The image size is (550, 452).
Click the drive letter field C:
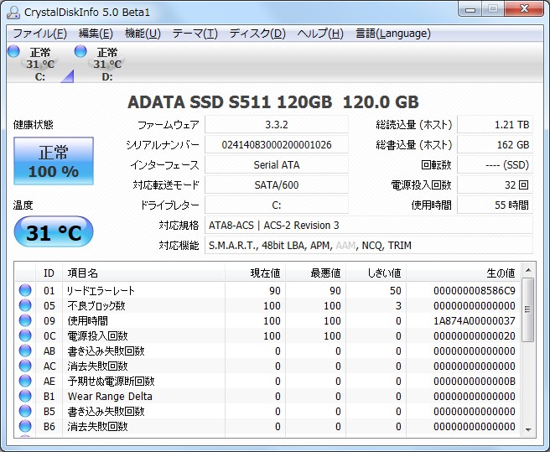277,205
